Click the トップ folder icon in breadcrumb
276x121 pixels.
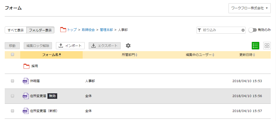pyautogui.click(x=63, y=30)
